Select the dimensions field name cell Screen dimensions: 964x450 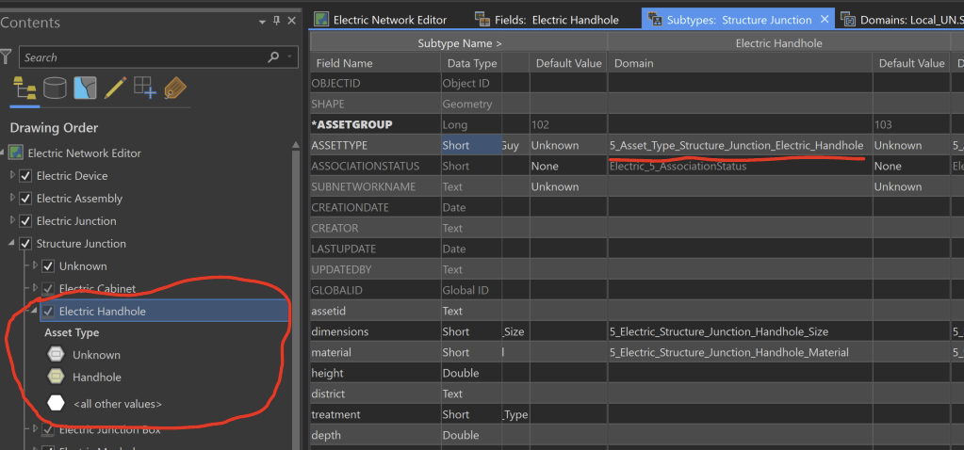(375, 331)
